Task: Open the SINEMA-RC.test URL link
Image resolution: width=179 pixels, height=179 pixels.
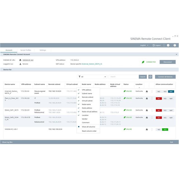Action: coord(28,60)
